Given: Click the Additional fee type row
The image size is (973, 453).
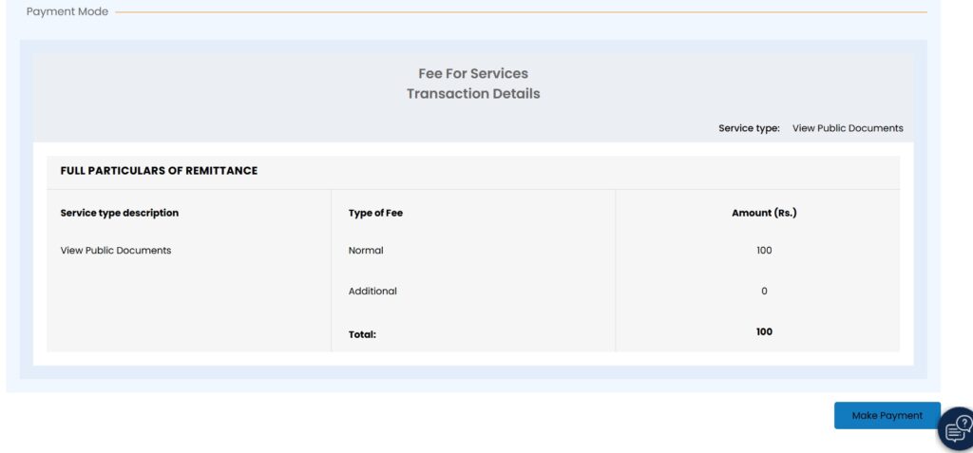Looking at the screenshot, I should [x=372, y=291].
